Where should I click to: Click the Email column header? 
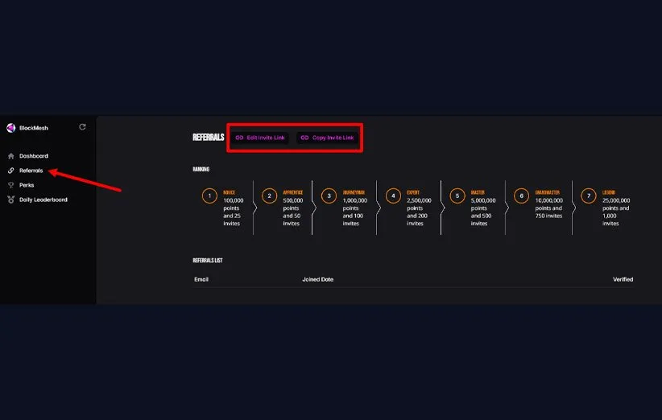point(201,279)
